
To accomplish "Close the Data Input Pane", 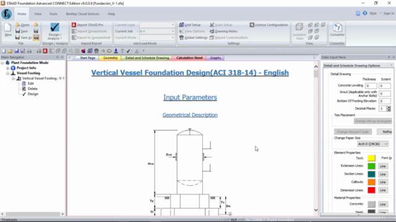I will pyautogui.click(x=394, y=57).
